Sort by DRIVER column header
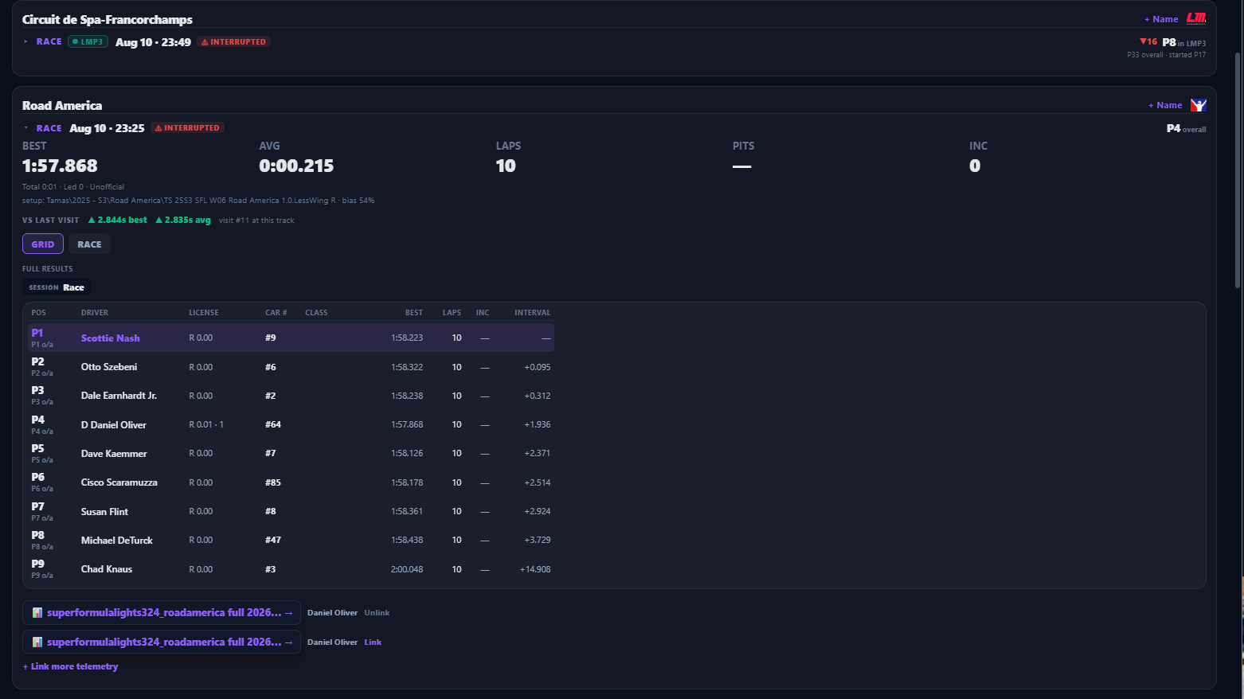1244x699 pixels. (x=95, y=313)
